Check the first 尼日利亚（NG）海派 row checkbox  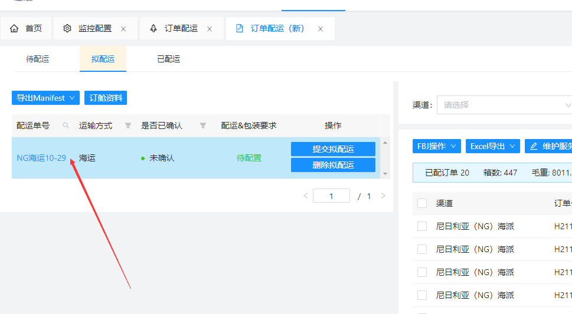click(x=422, y=226)
